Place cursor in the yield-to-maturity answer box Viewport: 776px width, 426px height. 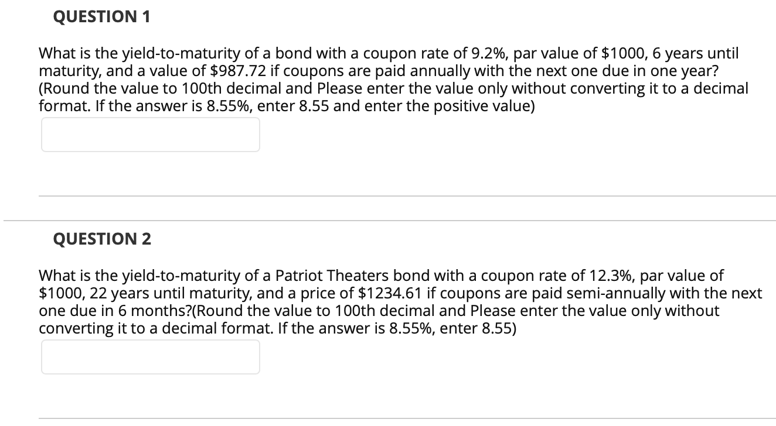(x=150, y=134)
